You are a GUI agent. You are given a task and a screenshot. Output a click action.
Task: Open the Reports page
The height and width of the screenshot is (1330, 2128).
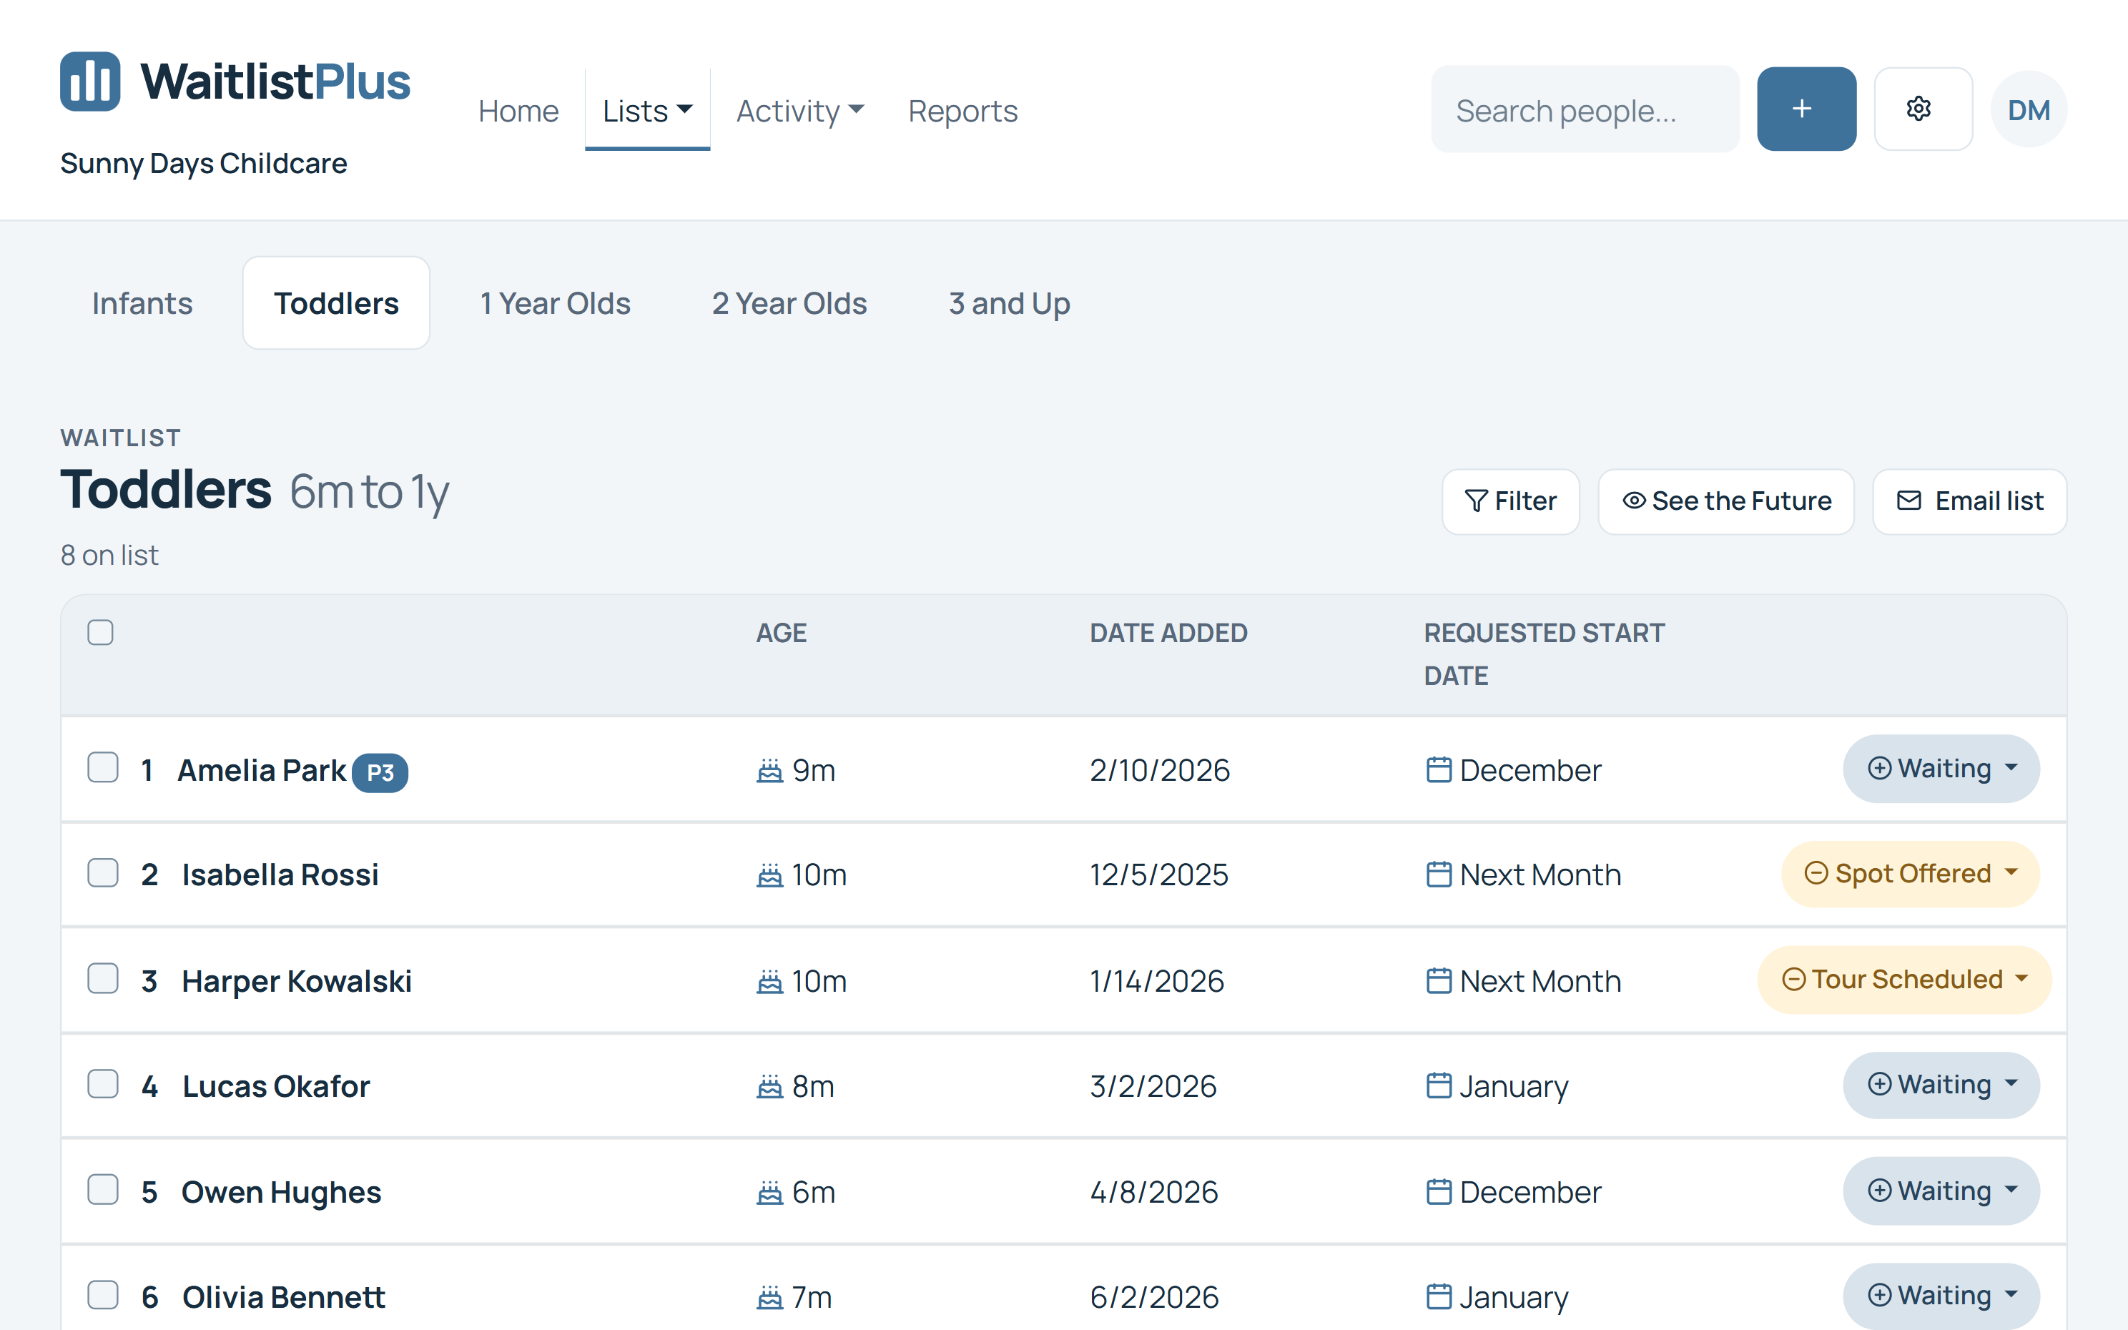[x=963, y=111]
